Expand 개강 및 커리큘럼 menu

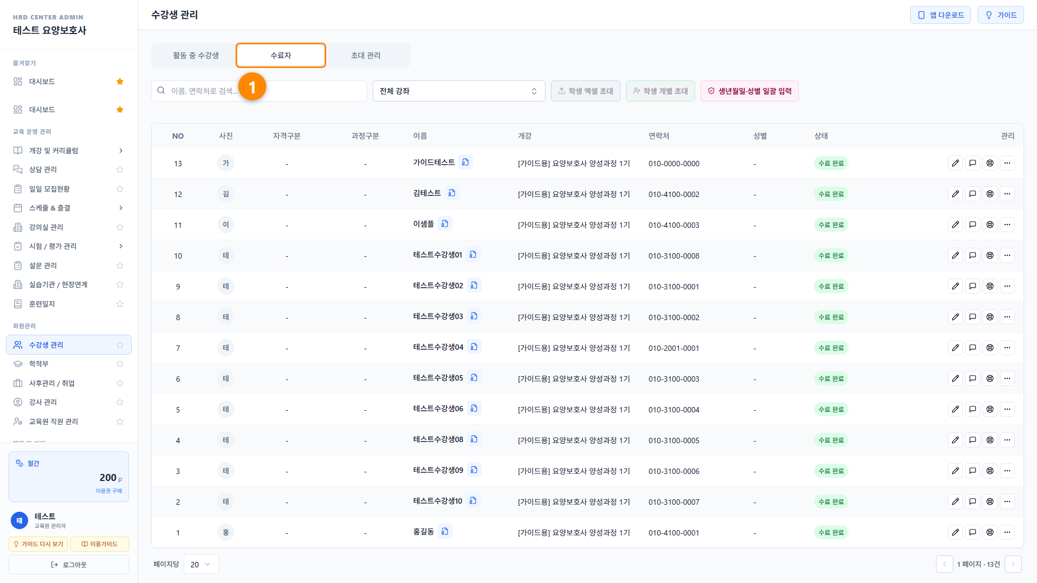69,151
